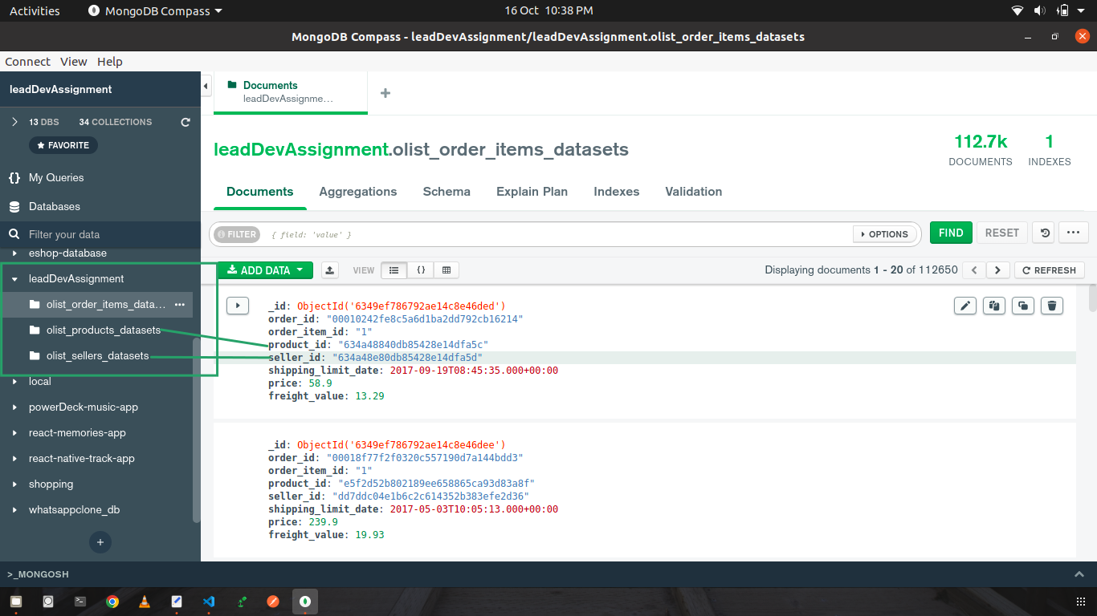This screenshot has height=616, width=1097.
Task: Expand the local database
Action: (x=14, y=382)
